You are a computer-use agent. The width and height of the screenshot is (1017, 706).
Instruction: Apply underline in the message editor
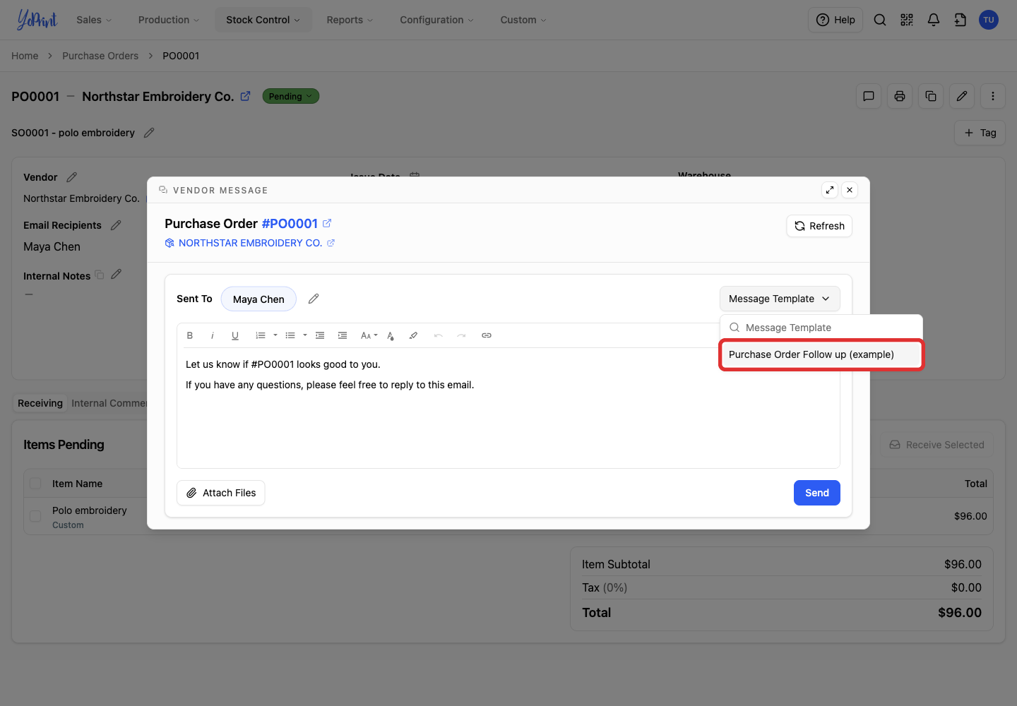point(235,335)
